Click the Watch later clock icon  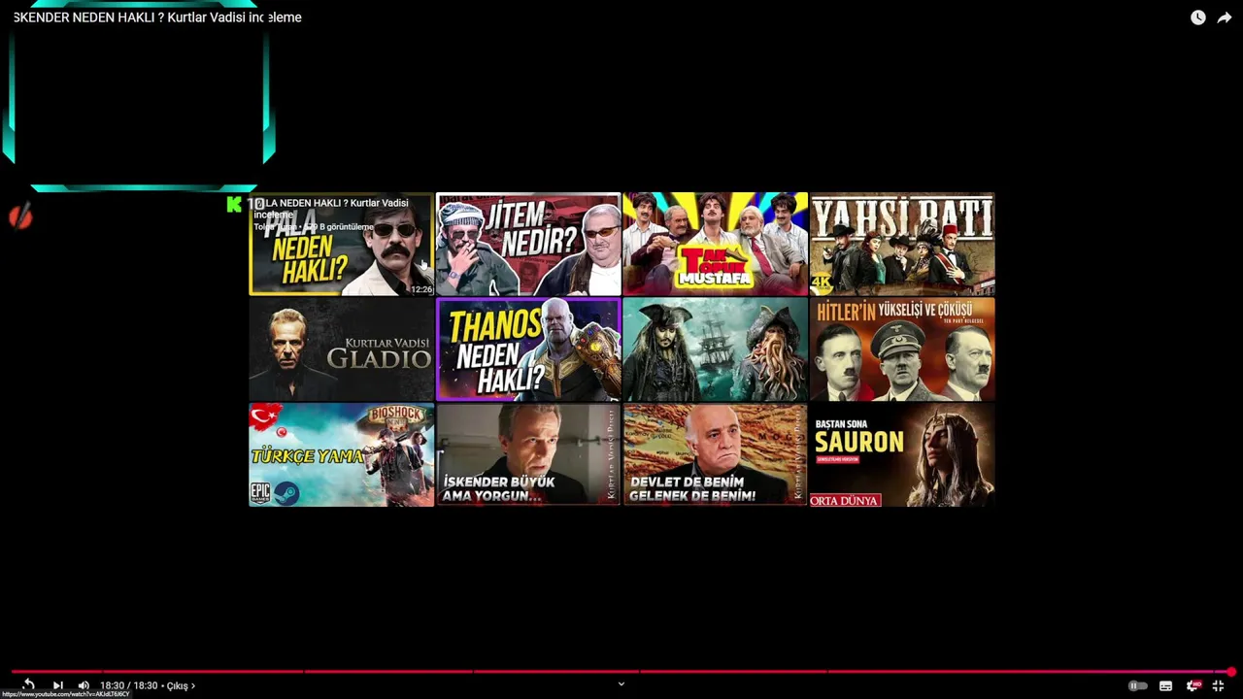pos(1198,17)
